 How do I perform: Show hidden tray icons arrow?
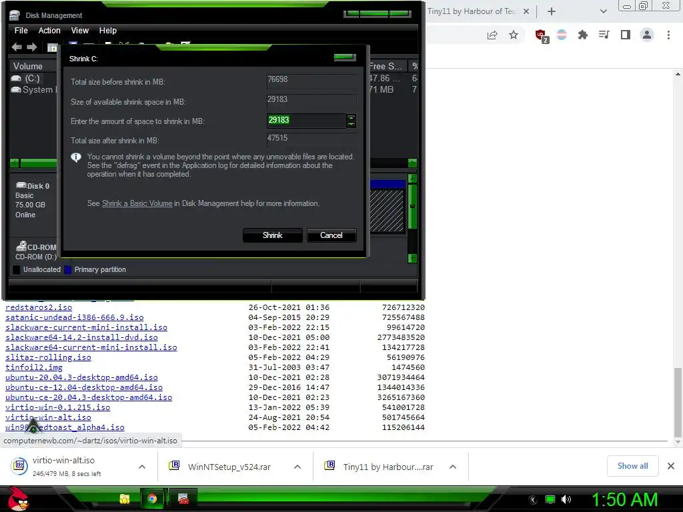click(533, 499)
